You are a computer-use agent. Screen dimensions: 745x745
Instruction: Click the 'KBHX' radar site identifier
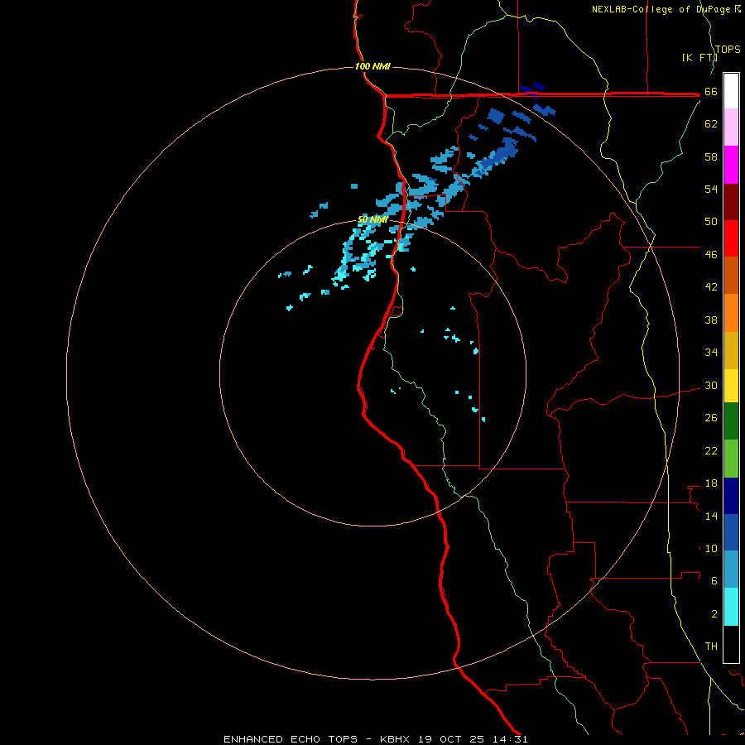[x=395, y=739]
